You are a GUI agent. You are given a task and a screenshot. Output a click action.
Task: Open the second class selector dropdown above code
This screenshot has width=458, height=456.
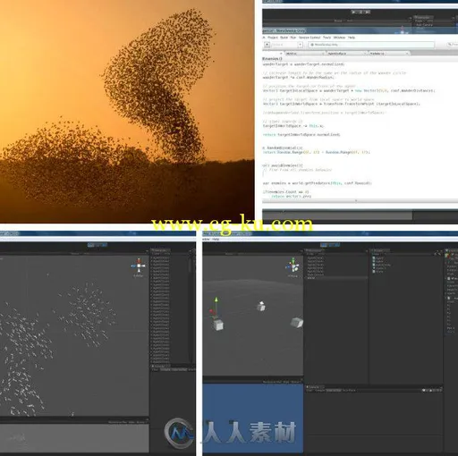tap(347, 54)
